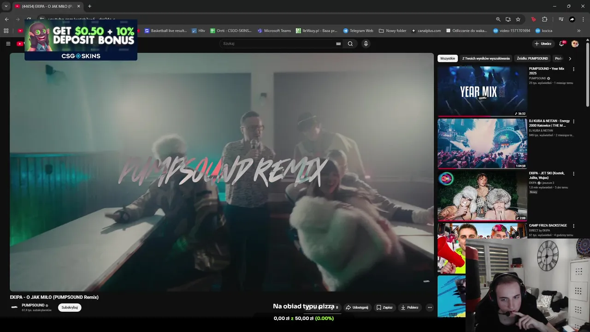Open the Telegram Web bookmark
Image resolution: width=590 pixels, height=332 pixels.
[x=358, y=31]
